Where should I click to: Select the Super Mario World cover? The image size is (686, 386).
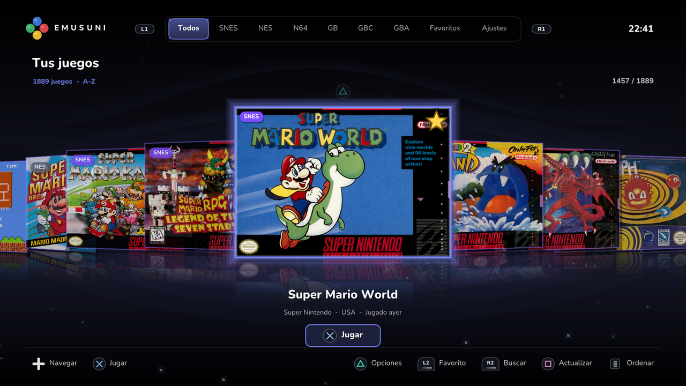343,182
